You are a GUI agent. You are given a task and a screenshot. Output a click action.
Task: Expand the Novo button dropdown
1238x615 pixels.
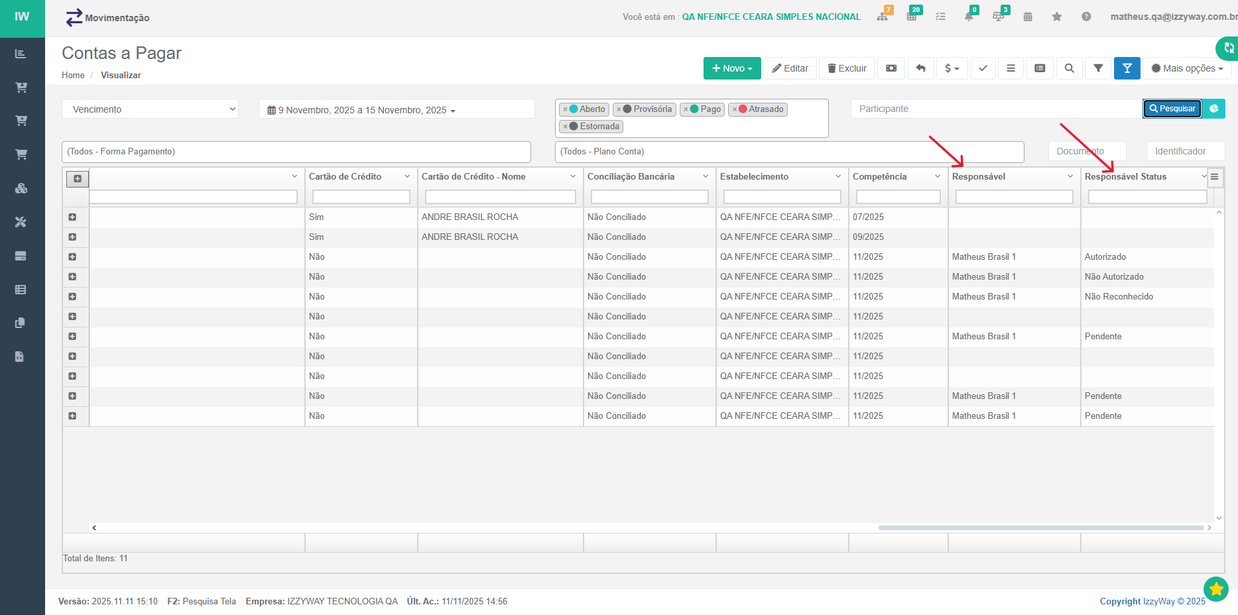click(732, 68)
